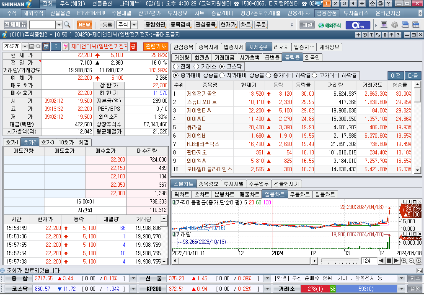This screenshot has height=295, width=424.
Task: Click the 관련기사 button
Action: pyautogui.click(x=155, y=46)
